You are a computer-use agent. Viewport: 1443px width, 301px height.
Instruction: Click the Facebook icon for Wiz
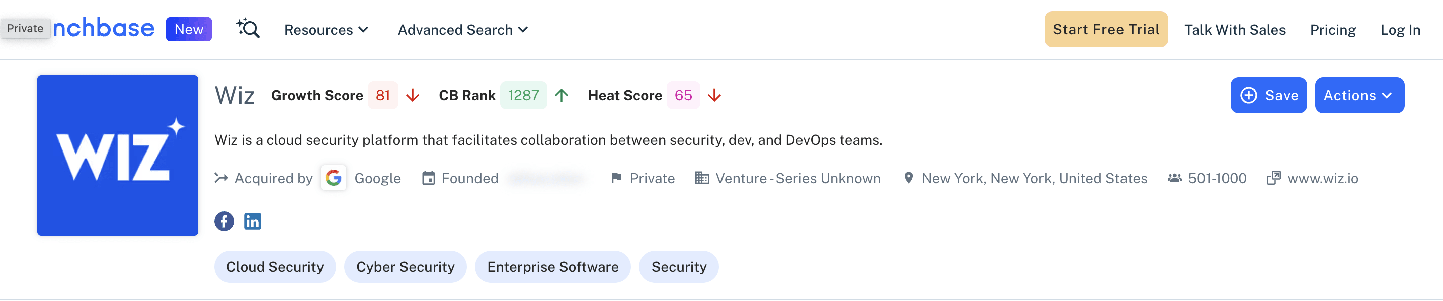pyautogui.click(x=224, y=221)
